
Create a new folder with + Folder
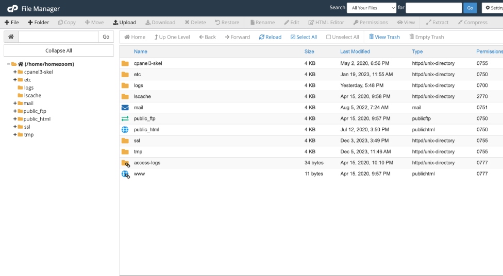pyautogui.click(x=39, y=23)
